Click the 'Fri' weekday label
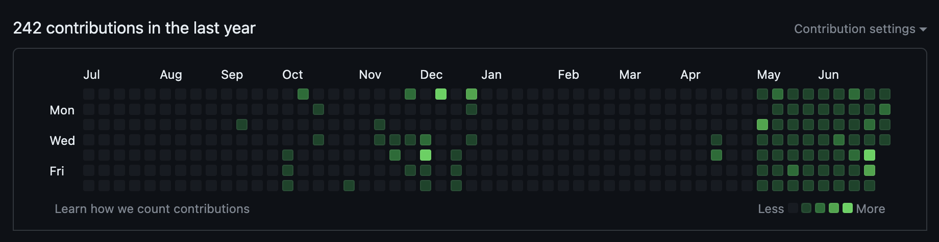 (x=57, y=171)
